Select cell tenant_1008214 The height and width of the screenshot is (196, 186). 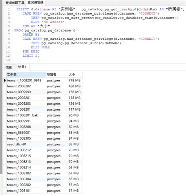[x=26, y=167]
